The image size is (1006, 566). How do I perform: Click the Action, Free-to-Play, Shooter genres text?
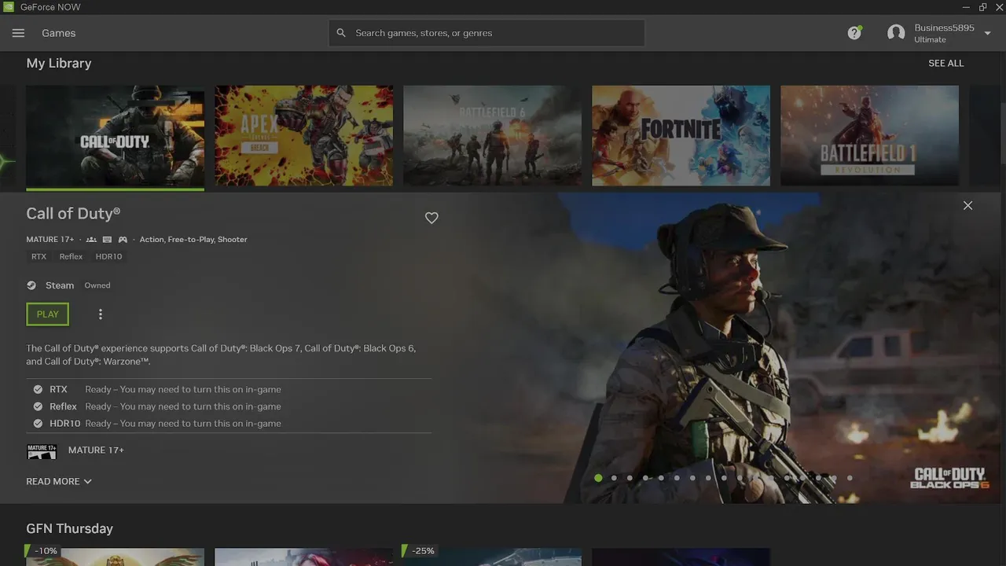pos(193,239)
